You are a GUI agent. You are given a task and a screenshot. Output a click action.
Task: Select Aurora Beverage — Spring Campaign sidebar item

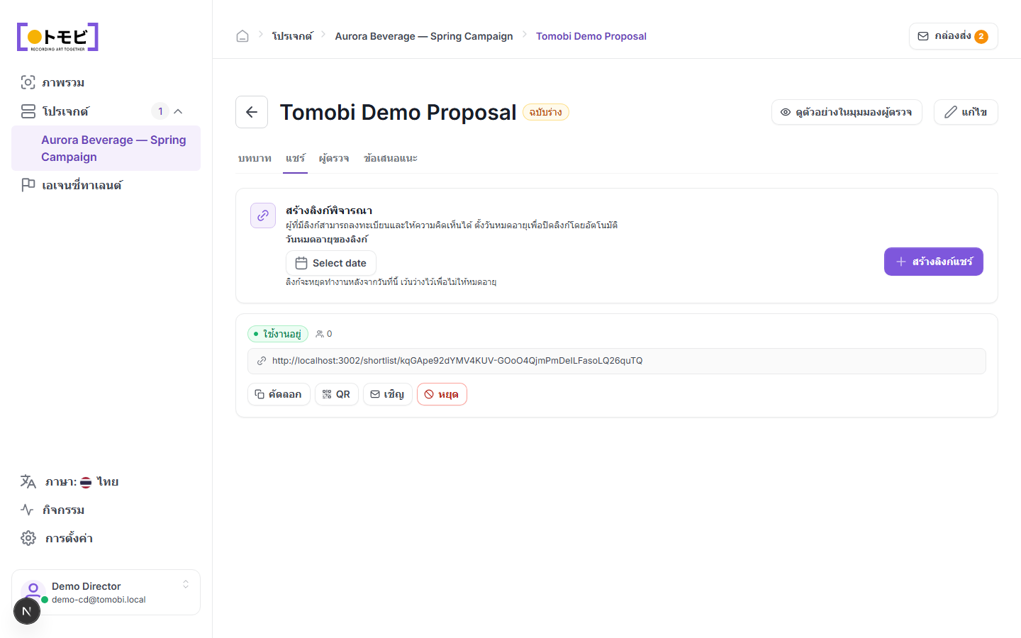pos(106,148)
